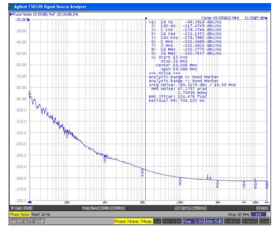The height and width of the screenshot is (227, 275).
Task: Click the Residual FM 534.105 Hz value
Action: click(x=177, y=100)
